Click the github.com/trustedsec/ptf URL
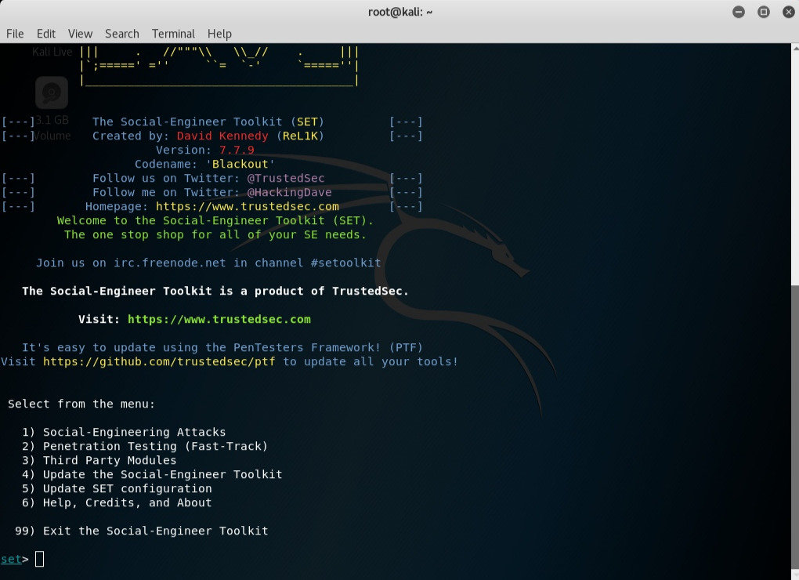Viewport: 799px width, 580px height. 159,362
